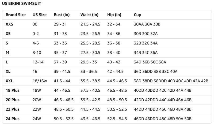Click waist value 41.5 - 44.5
Screen dimensions: 214x126
pos(90,109)
